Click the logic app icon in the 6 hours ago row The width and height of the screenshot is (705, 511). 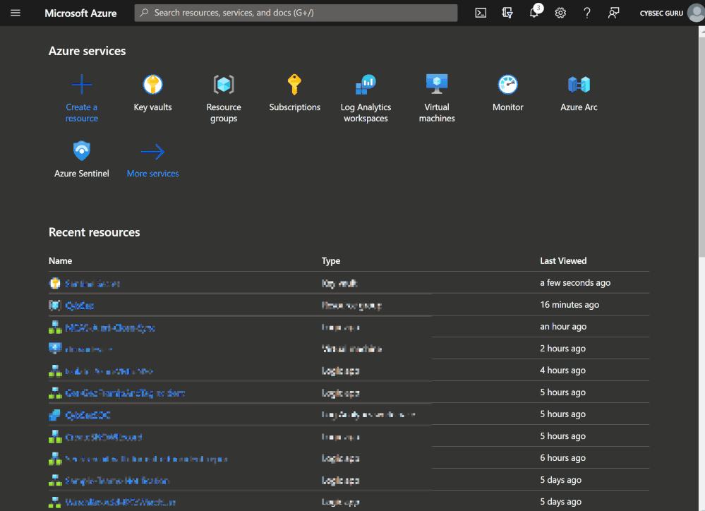[55, 458]
